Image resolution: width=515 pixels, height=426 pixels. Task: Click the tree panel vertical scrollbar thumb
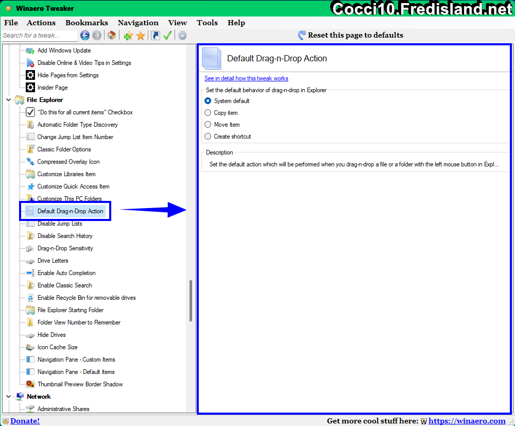[x=191, y=300]
